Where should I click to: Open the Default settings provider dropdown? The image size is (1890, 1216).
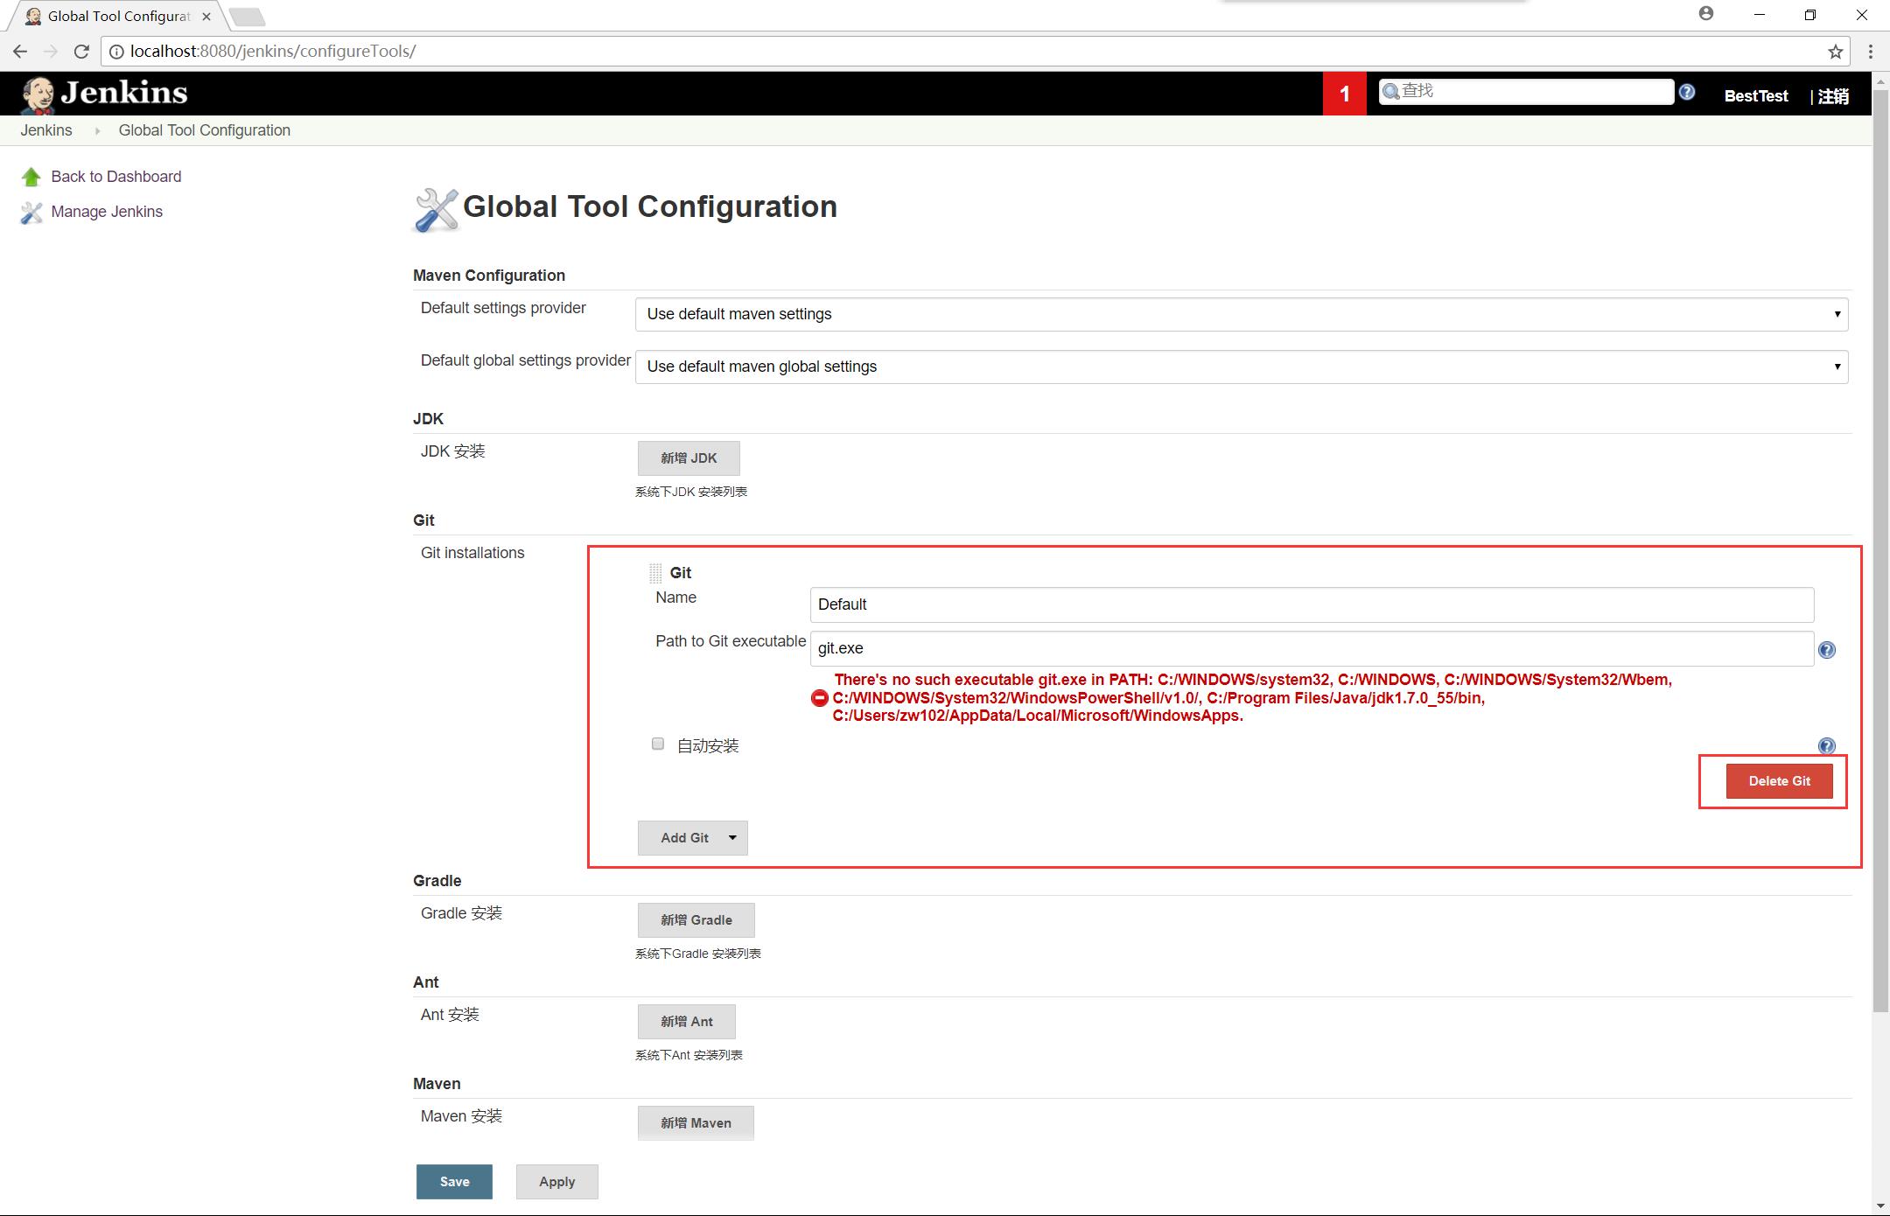1242,314
